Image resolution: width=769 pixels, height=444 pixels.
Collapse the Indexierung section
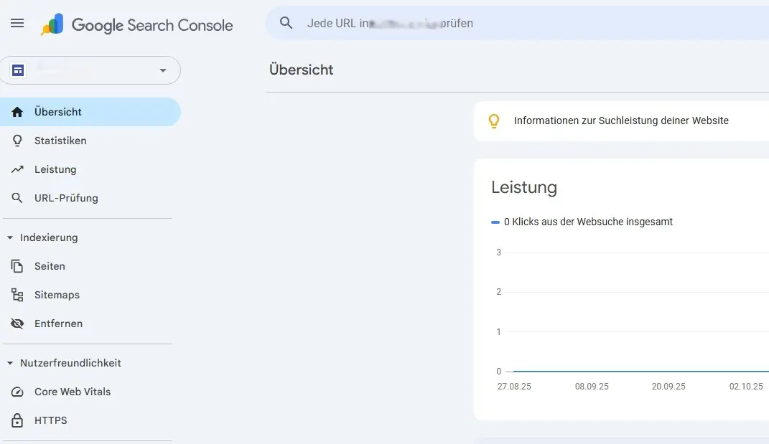[x=9, y=237]
